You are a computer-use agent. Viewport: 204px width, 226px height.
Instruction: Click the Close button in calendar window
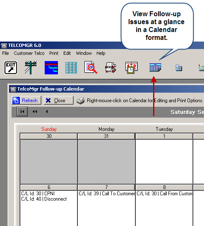59,101
